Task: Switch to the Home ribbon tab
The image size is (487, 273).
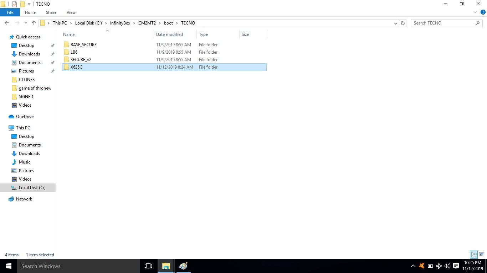Action: tap(30, 12)
